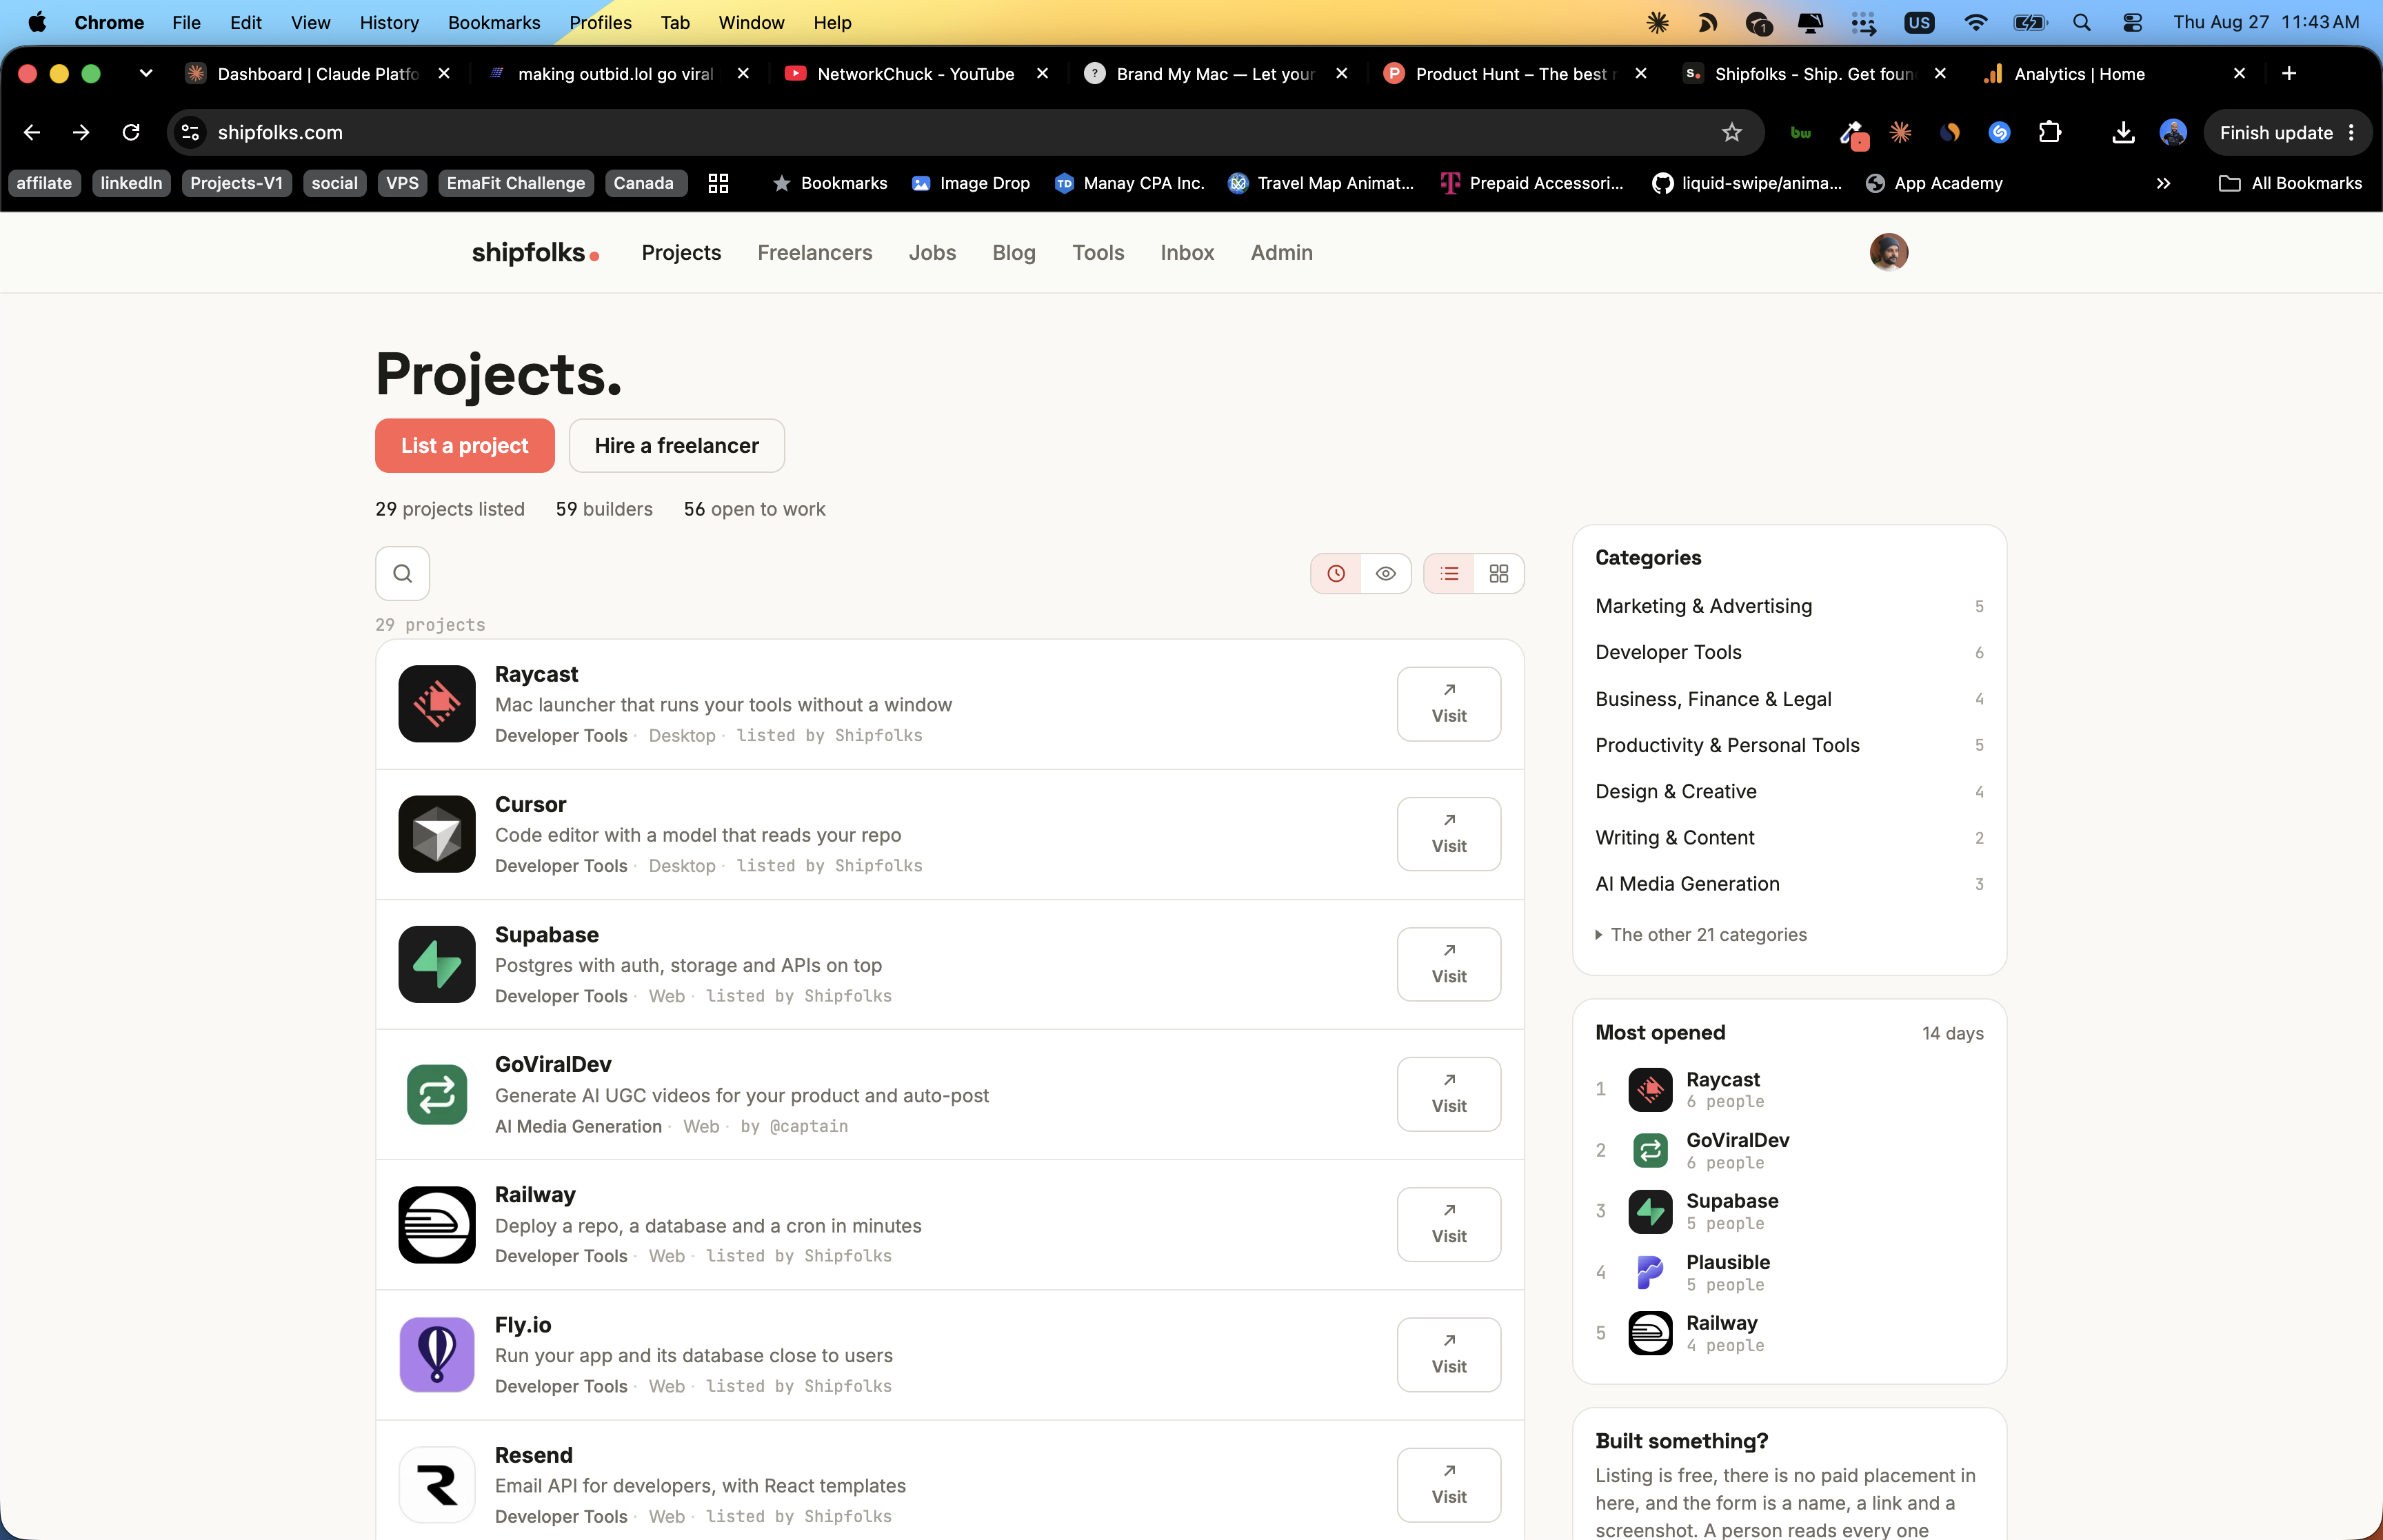The height and width of the screenshot is (1540, 2383).
Task: Open the Resend project logo
Action: [437, 1485]
